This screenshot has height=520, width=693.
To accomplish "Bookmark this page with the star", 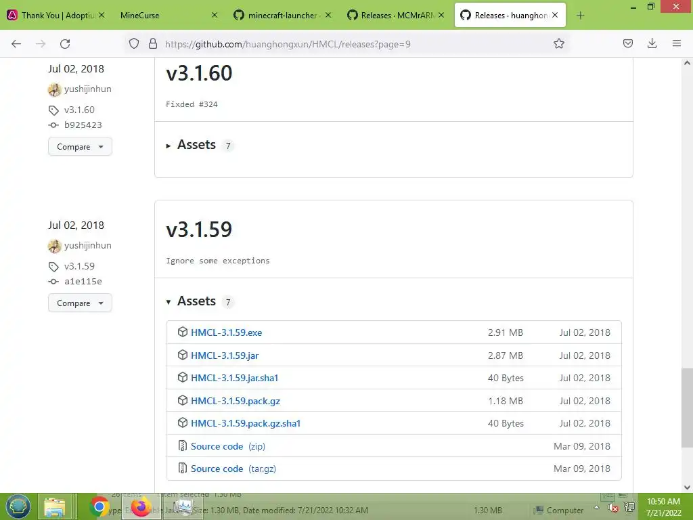I will pos(558,43).
